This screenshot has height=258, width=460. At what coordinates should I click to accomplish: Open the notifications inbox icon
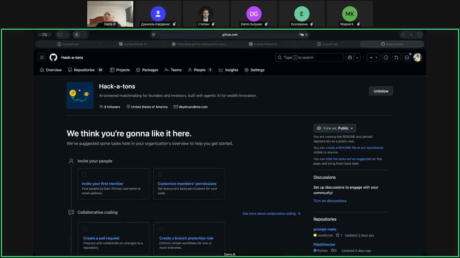coord(407,57)
